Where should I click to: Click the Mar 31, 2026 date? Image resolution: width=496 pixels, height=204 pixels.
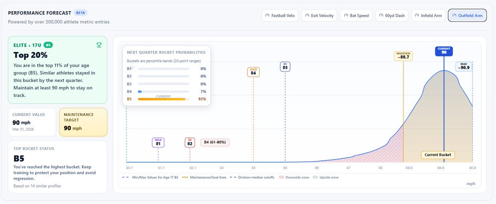(23, 129)
